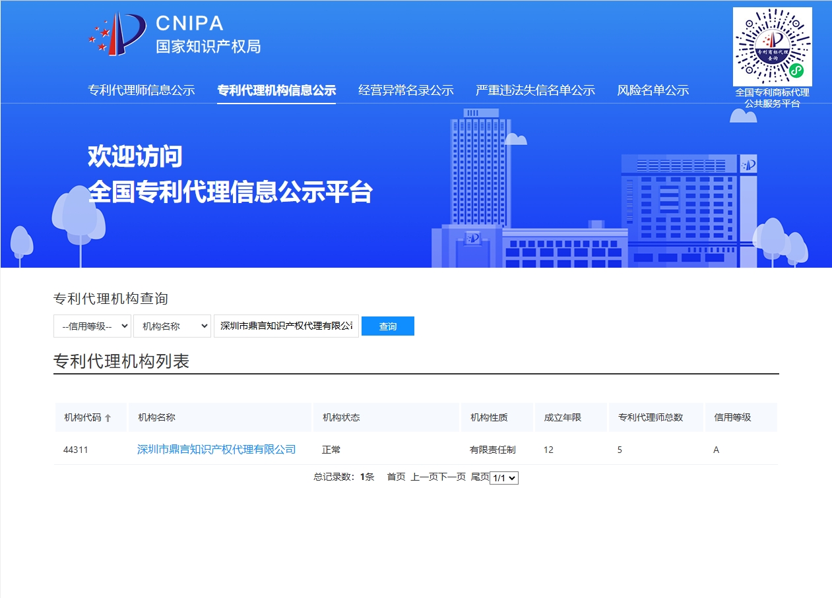
Task: Open the 深圳市鼎言知识产权代理有限公司 link
Action: [x=216, y=450]
